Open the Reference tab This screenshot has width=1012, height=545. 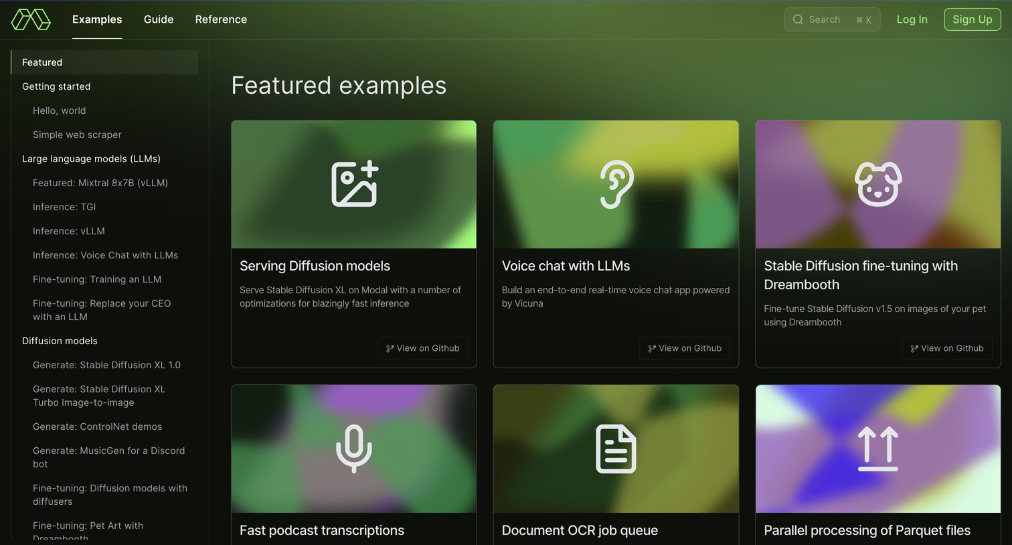[x=221, y=19]
